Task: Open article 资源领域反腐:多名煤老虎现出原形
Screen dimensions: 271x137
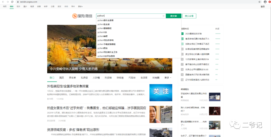Action: [x=73, y=130]
